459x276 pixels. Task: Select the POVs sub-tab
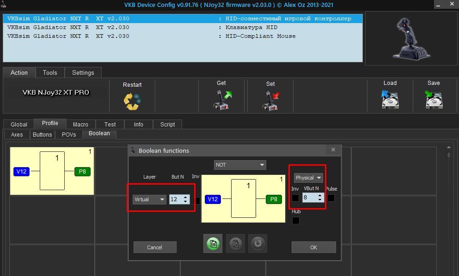click(69, 134)
